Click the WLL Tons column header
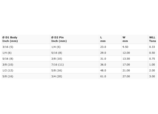Viewport: 158px width, 114px height. coord(153,39)
